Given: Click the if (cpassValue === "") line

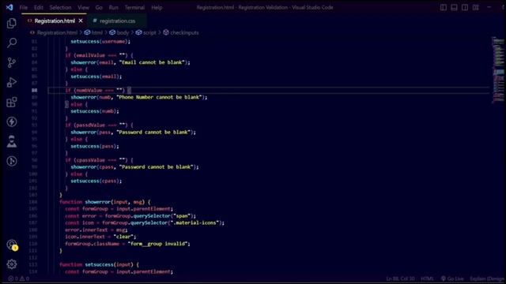Looking at the screenshot, I should point(99,160).
